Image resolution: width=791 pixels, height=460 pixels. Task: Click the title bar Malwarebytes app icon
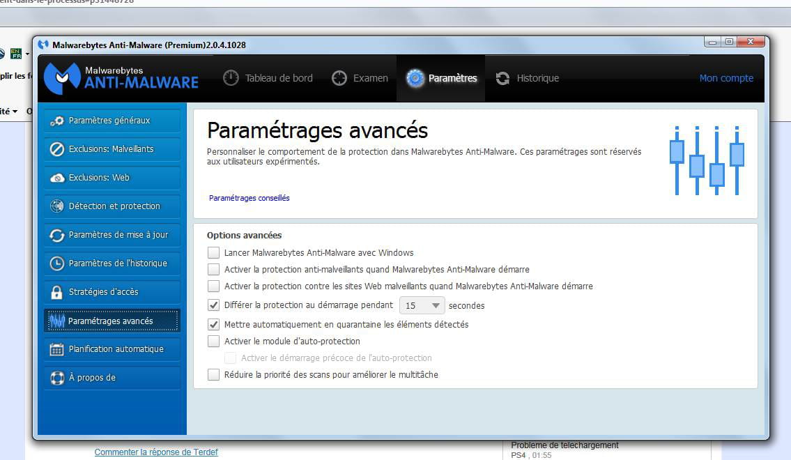[x=43, y=45]
